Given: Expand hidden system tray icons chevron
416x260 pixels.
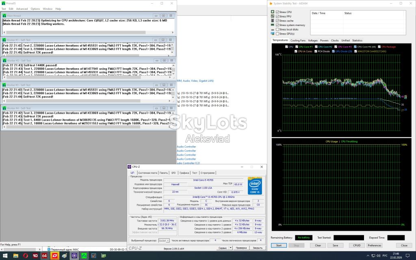Looking at the screenshot, I should pyautogui.click(x=368, y=256).
